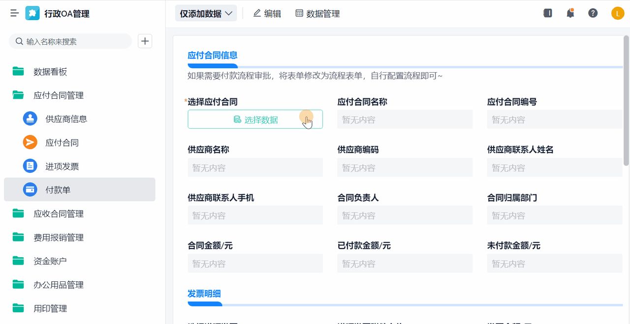Click the 进项发票 sidebar icon
Screen dimensions: 630x324
[29, 166]
